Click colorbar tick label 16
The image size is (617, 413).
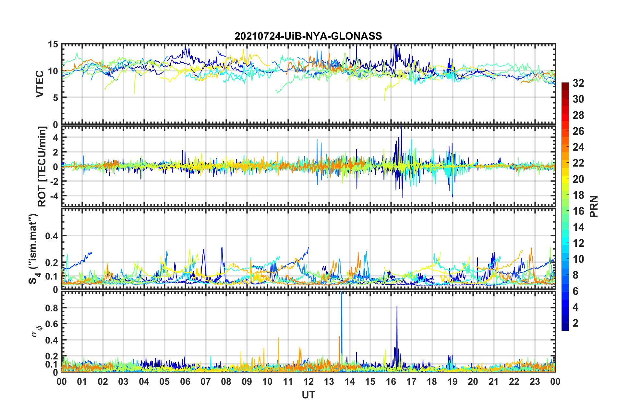coord(578,211)
